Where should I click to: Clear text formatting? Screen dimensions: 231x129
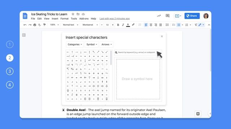tap(196, 25)
